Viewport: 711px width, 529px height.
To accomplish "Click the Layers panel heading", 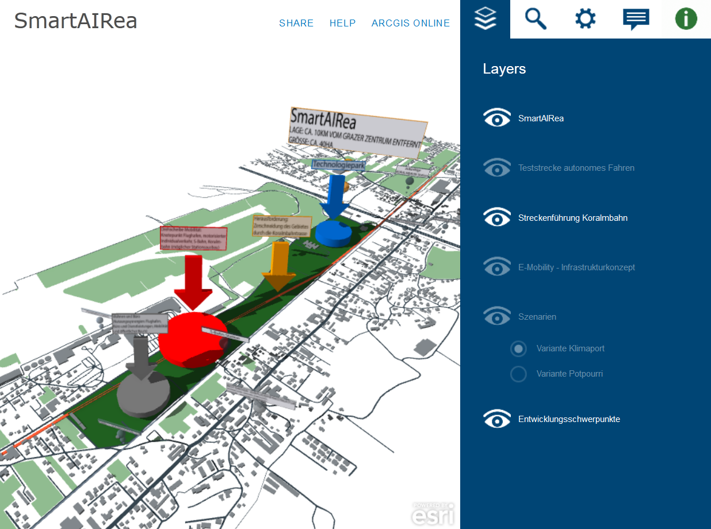I will click(x=504, y=69).
